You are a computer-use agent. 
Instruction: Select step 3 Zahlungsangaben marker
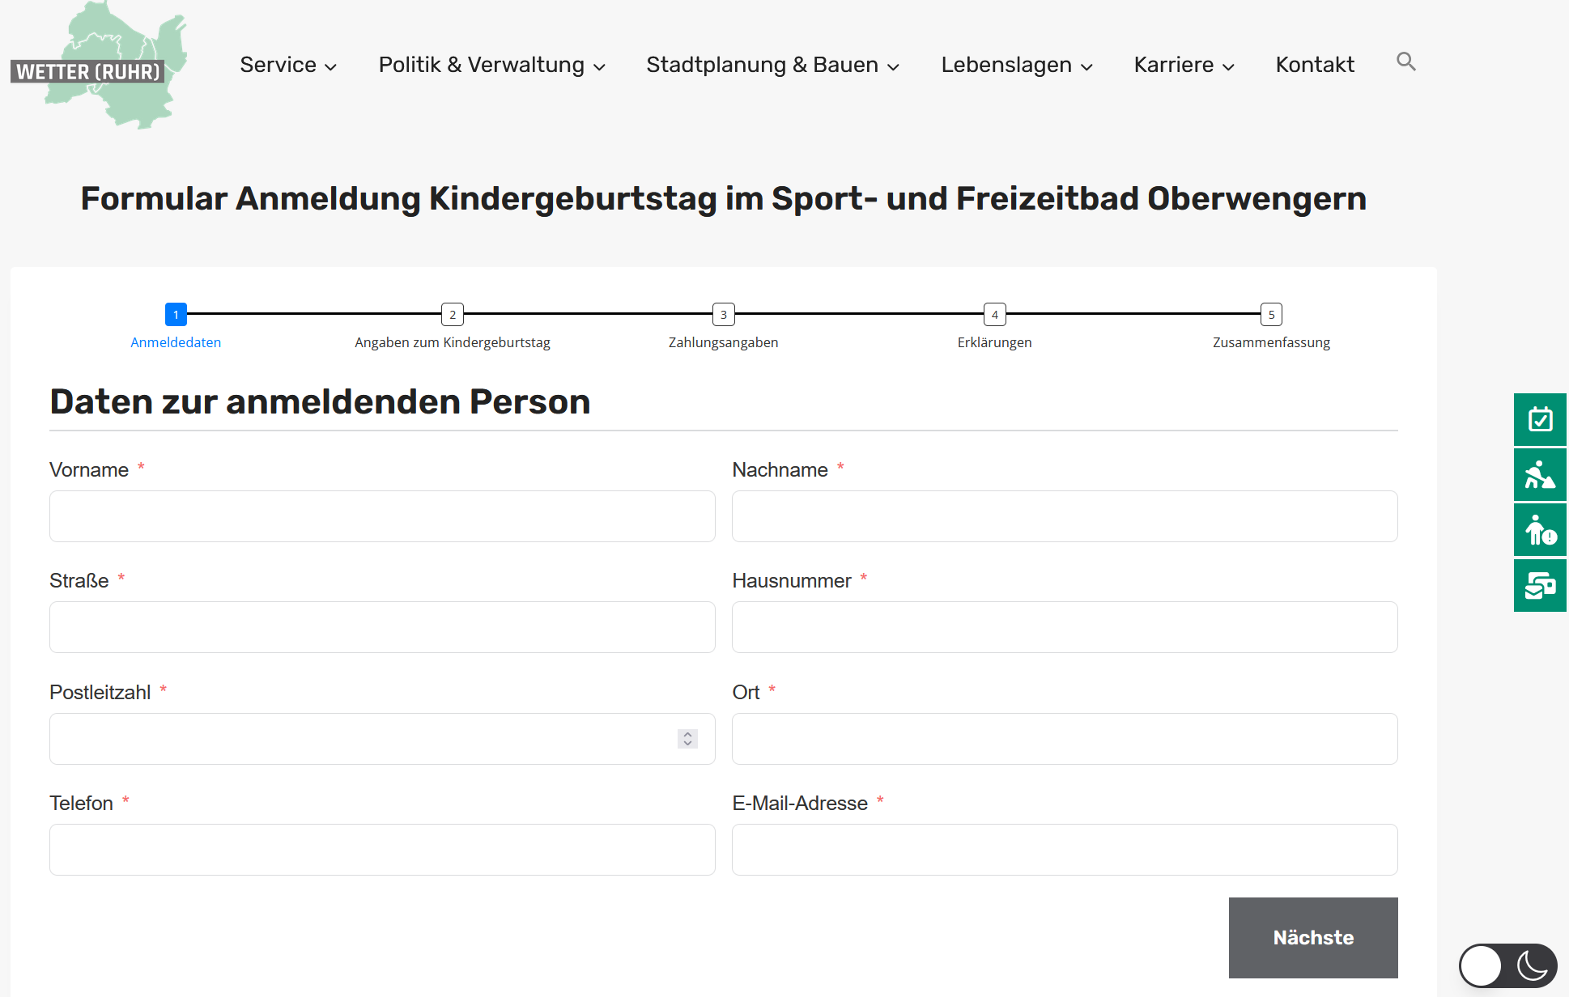723,315
